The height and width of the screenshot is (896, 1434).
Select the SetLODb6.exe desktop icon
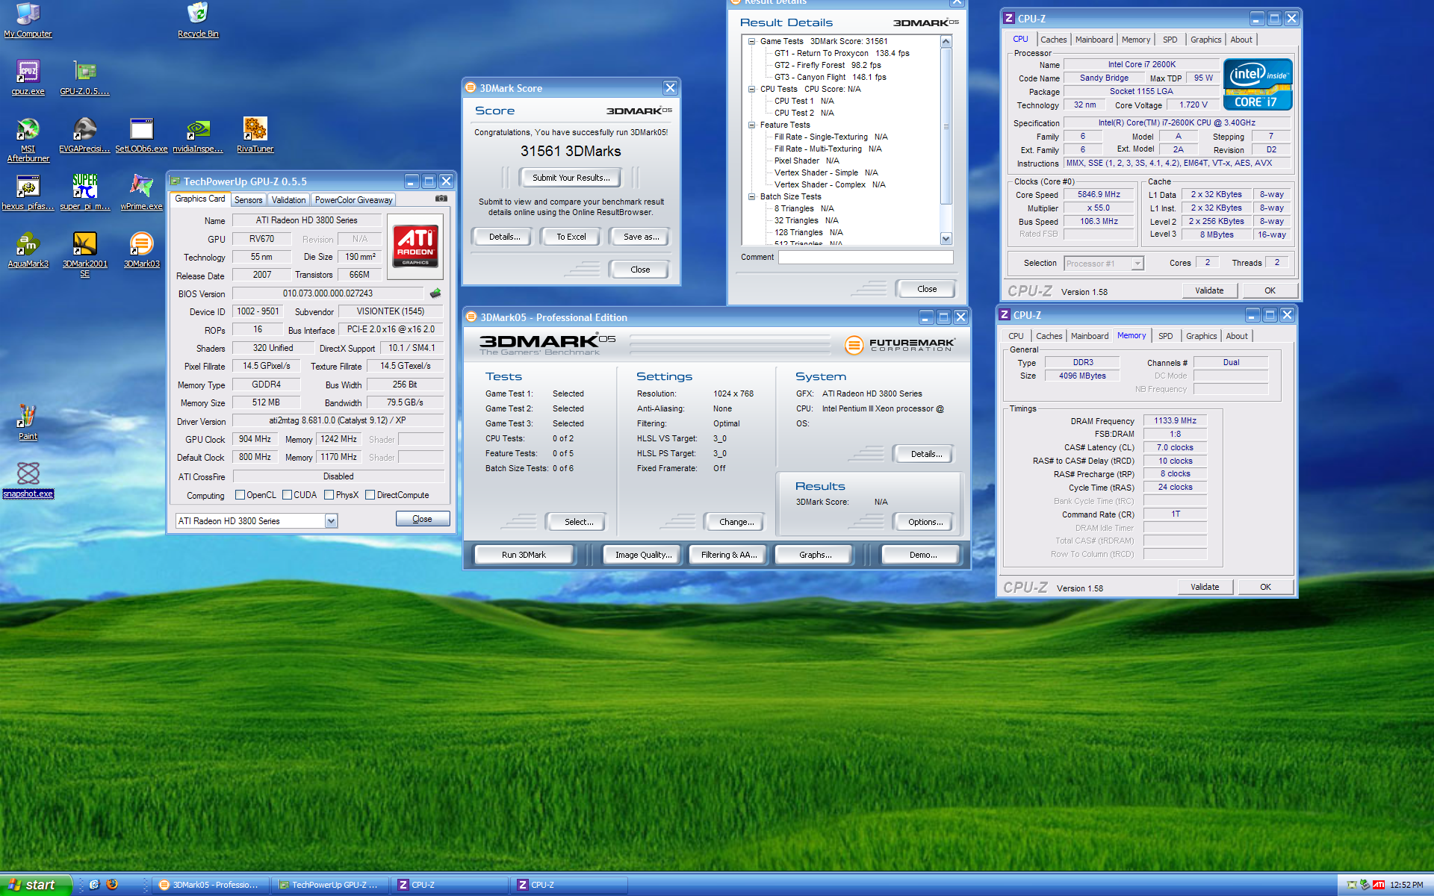click(x=141, y=134)
